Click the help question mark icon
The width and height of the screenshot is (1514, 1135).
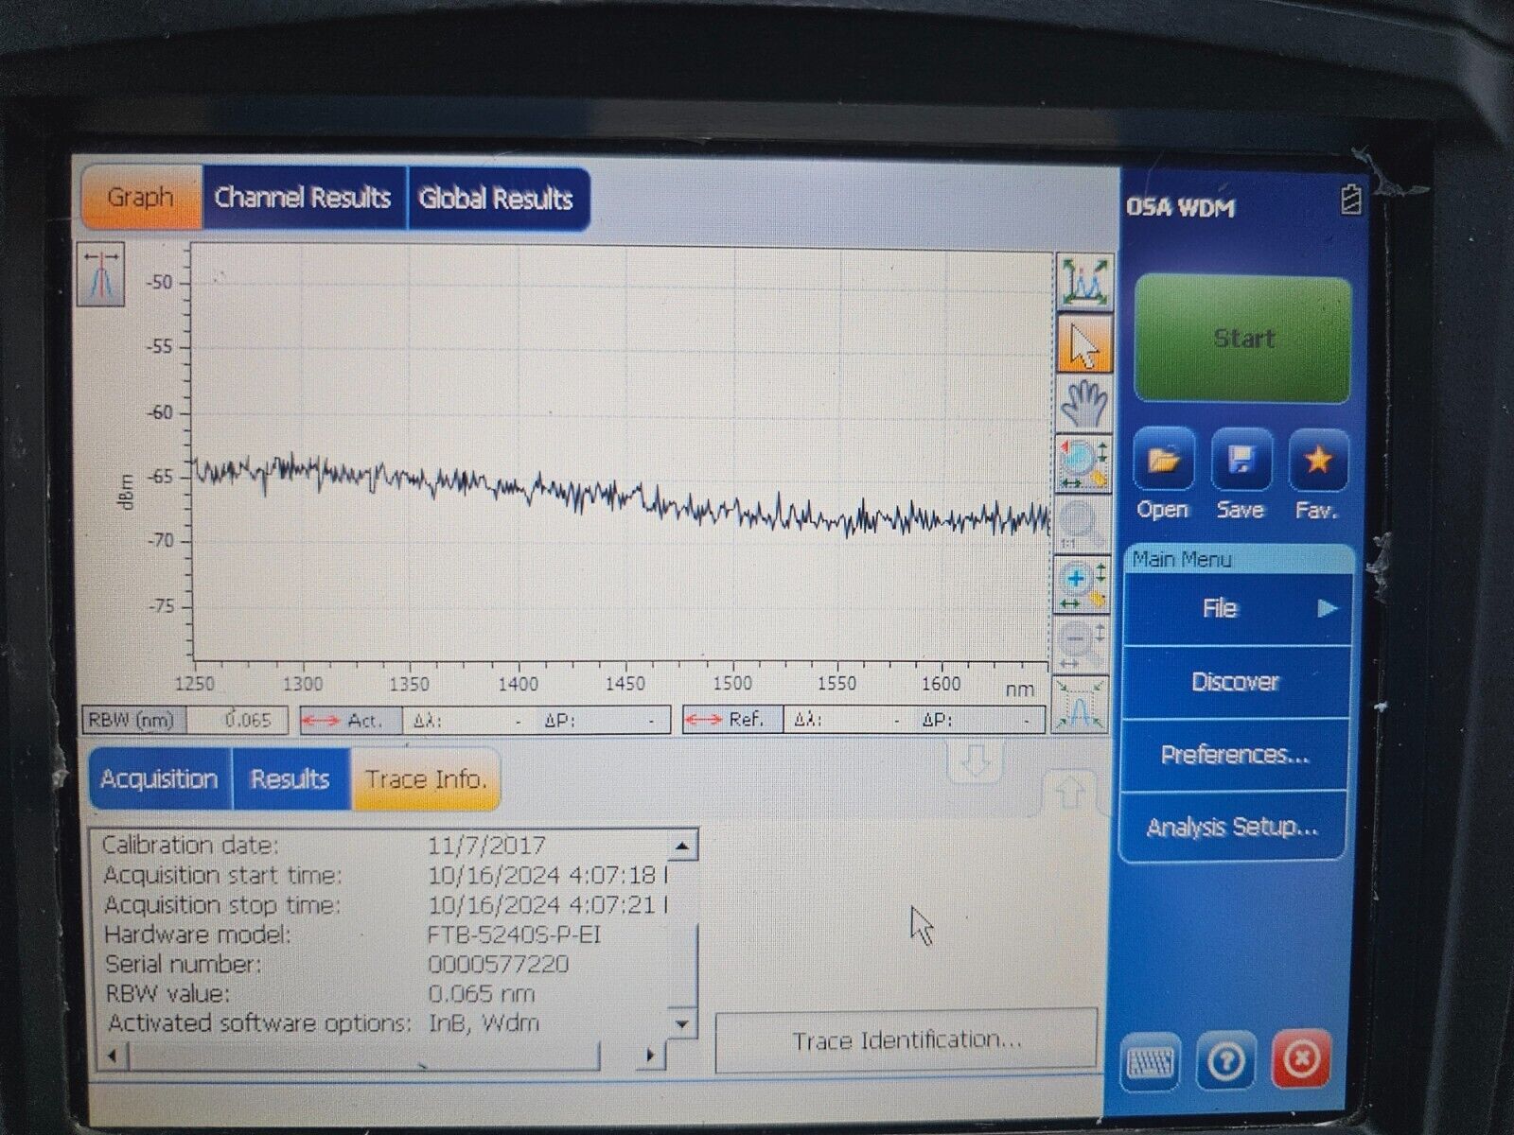[x=1224, y=1061]
